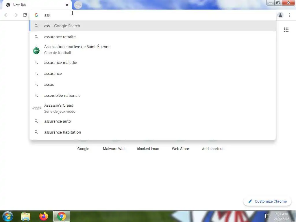Open the taskbar clock showing 7:02 AM

point(281,217)
